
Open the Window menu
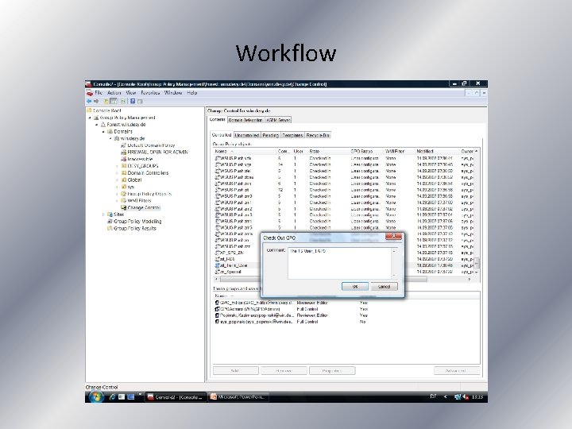click(x=173, y=93)
